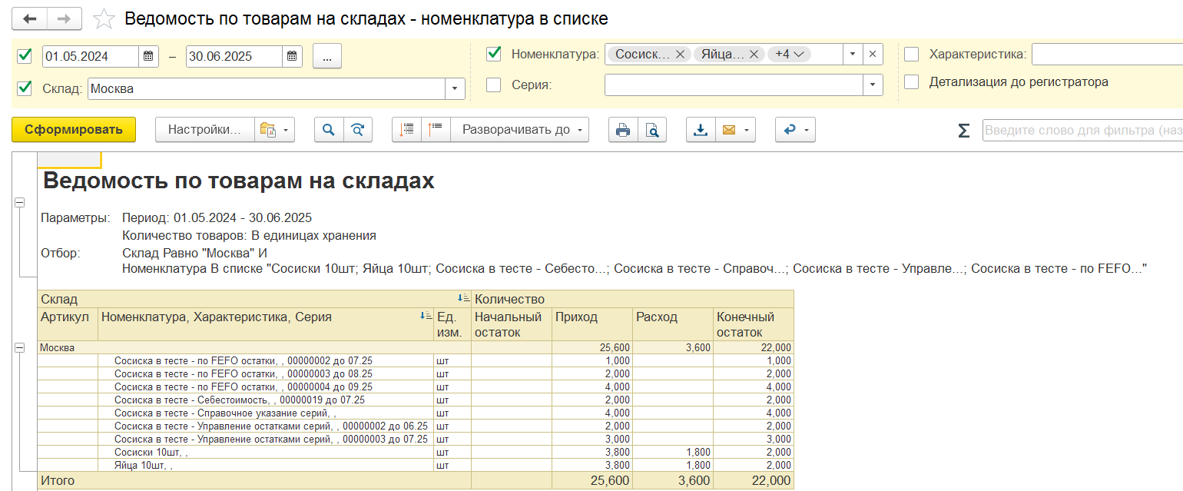
Task: Collapse the Москва group in report
Action: (x=19, y=348)
